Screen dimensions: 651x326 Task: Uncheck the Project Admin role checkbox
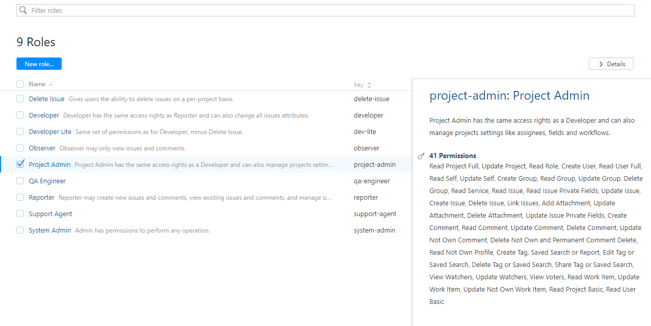(x=20, y=164)
